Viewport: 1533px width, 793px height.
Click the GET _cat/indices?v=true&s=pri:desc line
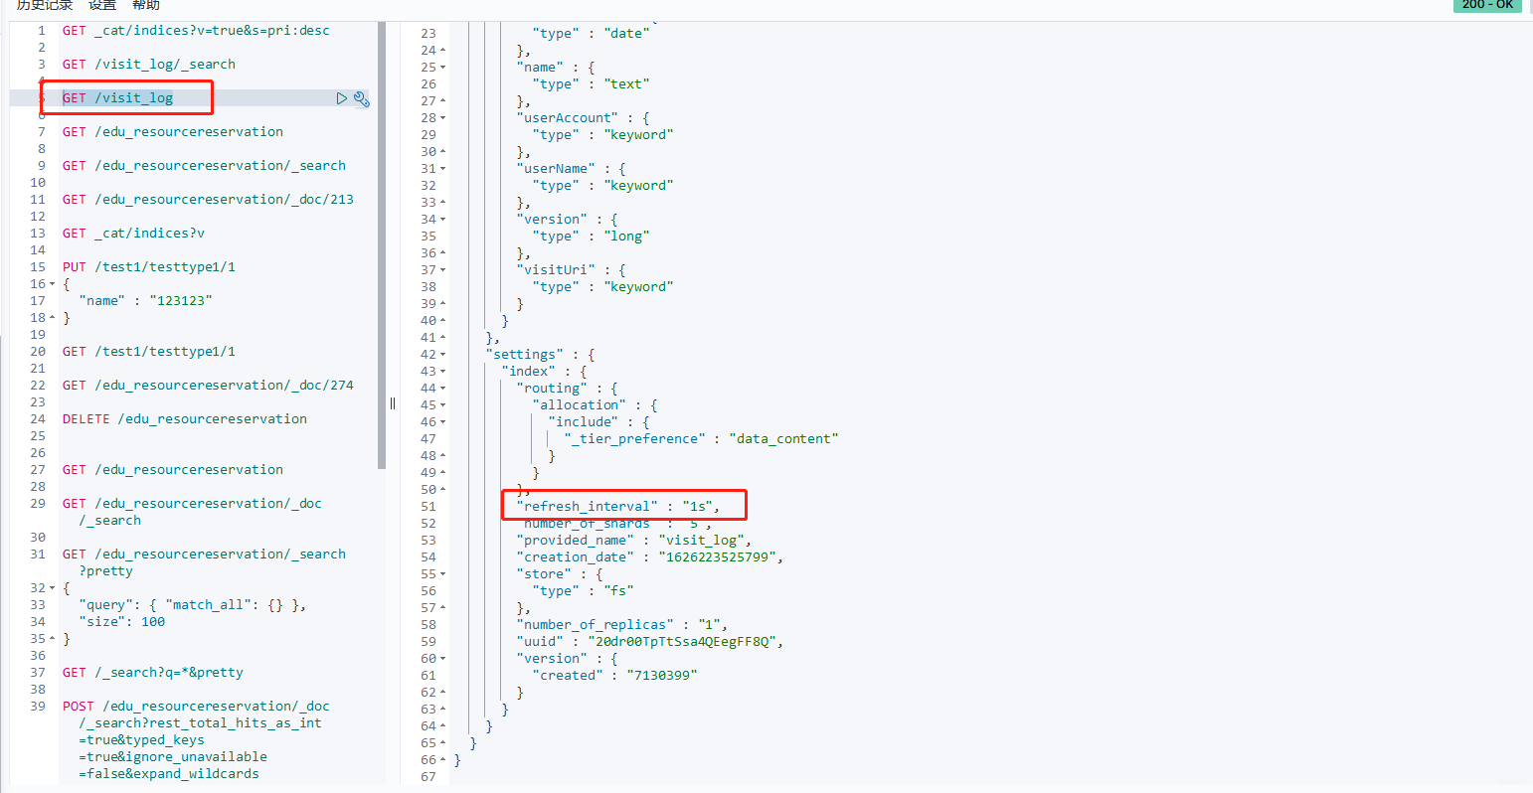[x=196, y=31]
